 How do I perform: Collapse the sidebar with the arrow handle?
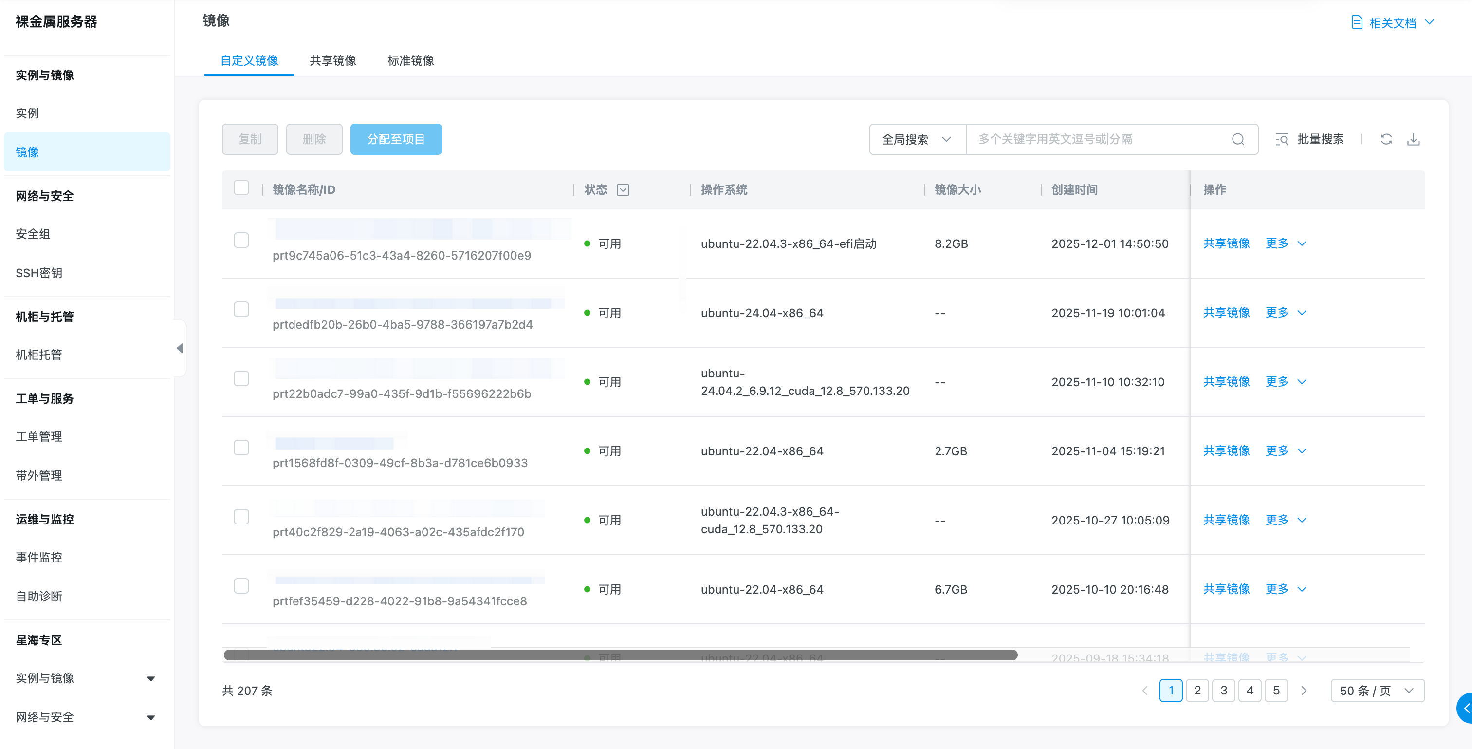pos(180,348)
